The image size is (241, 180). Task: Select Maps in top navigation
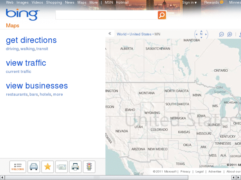(x=82, y=2)
